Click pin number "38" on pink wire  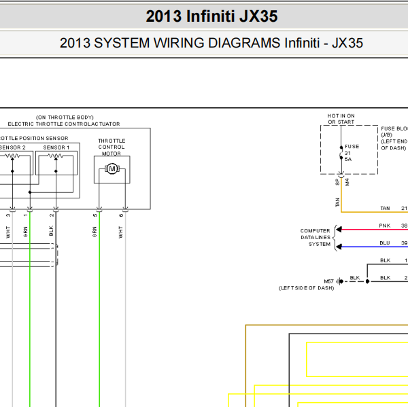coord(404,226)
